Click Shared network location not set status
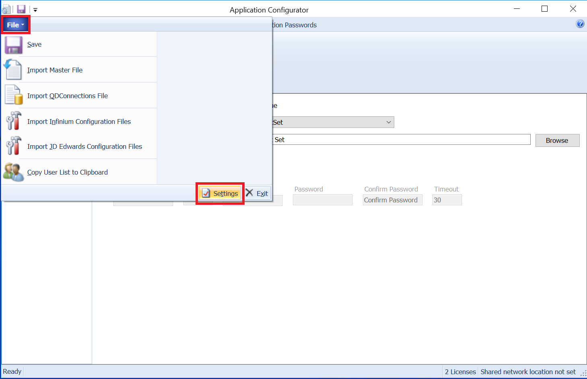Viewport: 587px width, 379px height. pos(528,372)
